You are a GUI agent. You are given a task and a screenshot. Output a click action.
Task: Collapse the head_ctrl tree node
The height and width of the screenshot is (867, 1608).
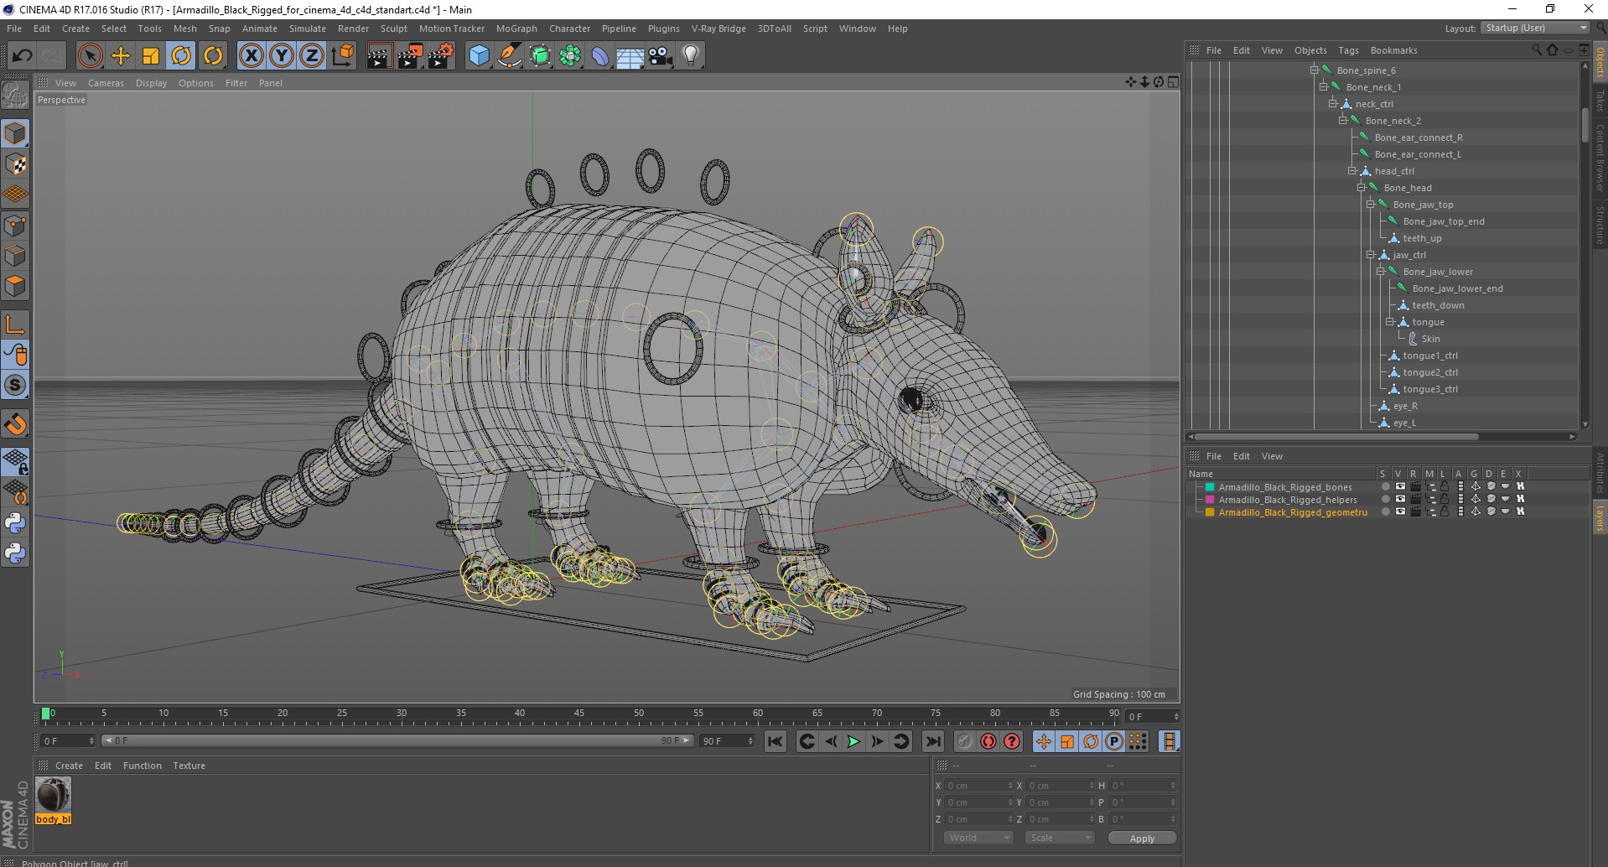[1351, 171]
